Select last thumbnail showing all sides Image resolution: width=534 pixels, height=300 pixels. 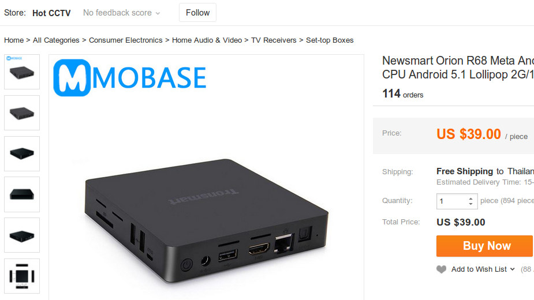click(x=22, y=276)
